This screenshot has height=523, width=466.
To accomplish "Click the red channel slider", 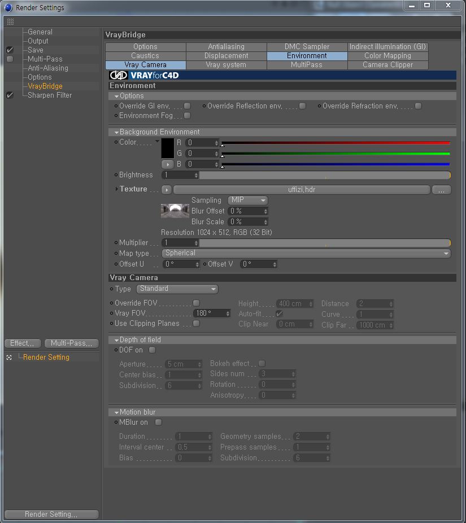I will pyautogui.click(x=336, y=143).
